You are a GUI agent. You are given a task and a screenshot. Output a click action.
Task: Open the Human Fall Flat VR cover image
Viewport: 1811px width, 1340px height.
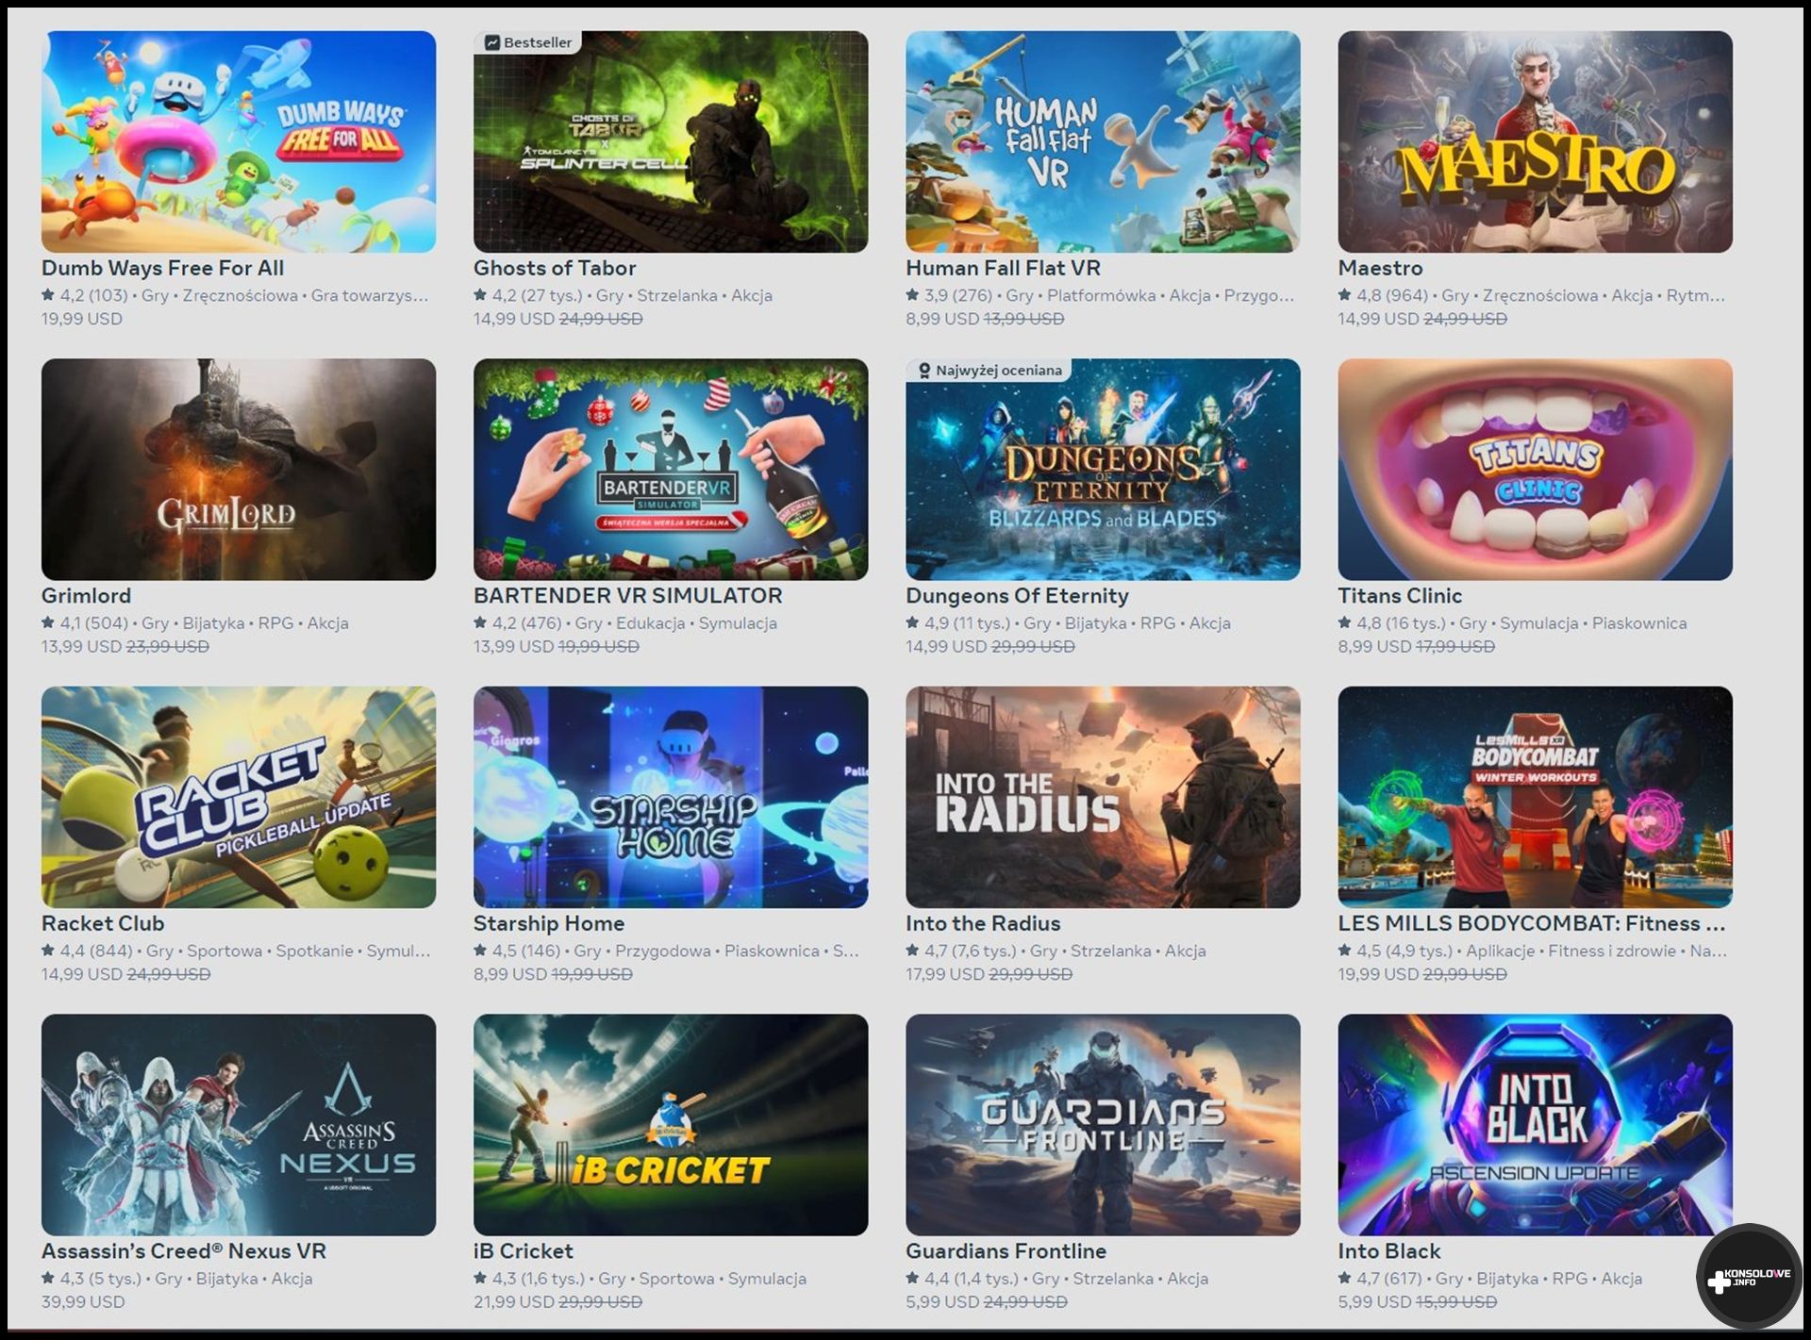tap(1103, 141)
